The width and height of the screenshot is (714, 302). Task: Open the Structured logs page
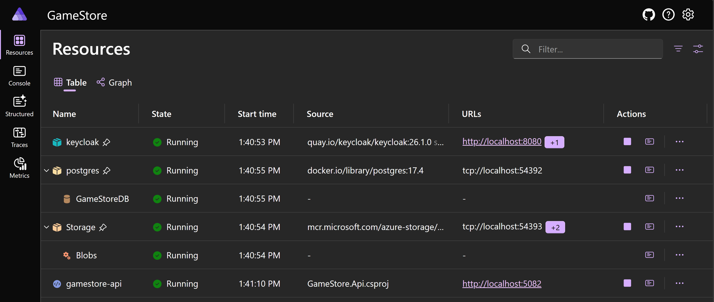click(19, 106)
